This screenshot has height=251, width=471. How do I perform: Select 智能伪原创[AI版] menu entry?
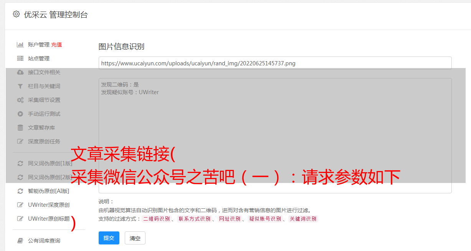point(49,191)
